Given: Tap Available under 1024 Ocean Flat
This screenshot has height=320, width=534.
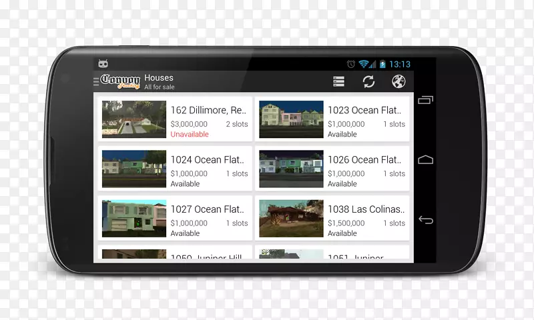Looking at the screenshot, I should tap(185, 183).
